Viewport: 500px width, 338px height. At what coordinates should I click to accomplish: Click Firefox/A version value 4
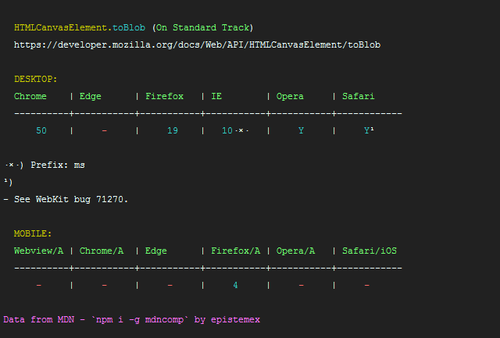click(235, 285)
